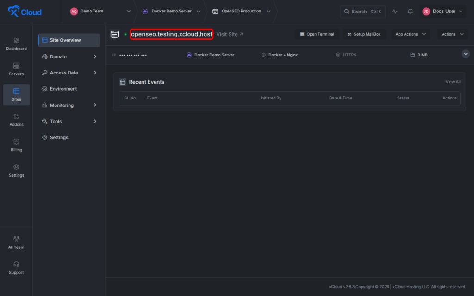Click Setup MailBox button
This screenshot has height=296, width=474.
tap(364, 34)
